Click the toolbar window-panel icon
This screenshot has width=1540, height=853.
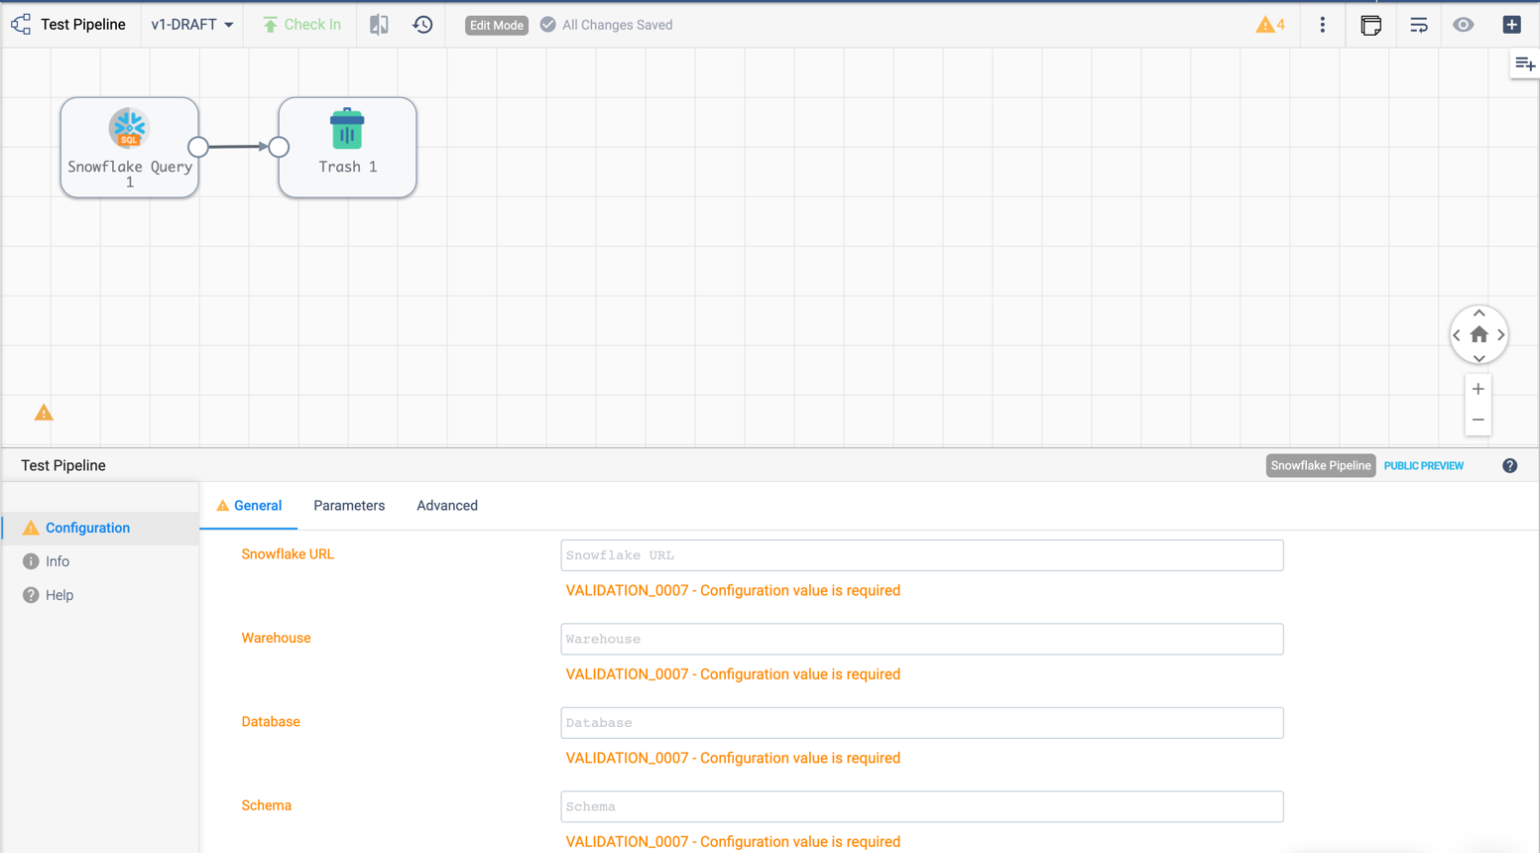pyautogui.click(x=1371, y=25)
